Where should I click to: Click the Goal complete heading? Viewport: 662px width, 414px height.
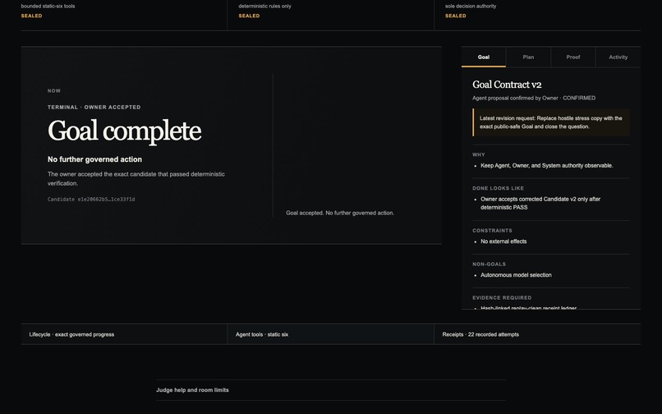124,131
